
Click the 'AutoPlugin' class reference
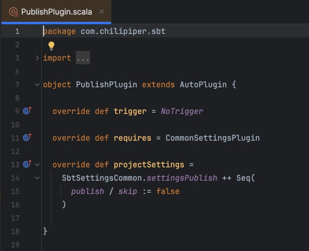[203, 85]
